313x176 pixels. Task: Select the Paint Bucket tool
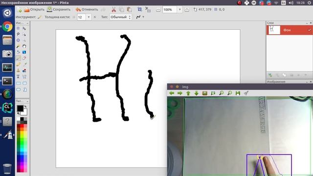pos(18,52)
